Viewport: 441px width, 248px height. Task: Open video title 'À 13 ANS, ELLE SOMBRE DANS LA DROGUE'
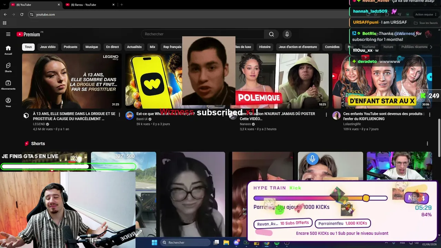coord(74,116)
